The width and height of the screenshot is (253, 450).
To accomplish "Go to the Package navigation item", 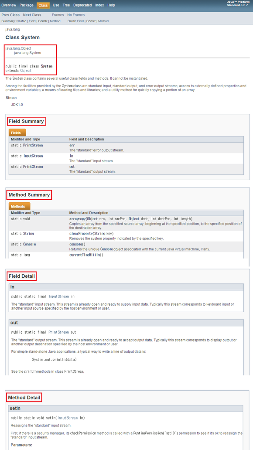I will pos(27,5).
